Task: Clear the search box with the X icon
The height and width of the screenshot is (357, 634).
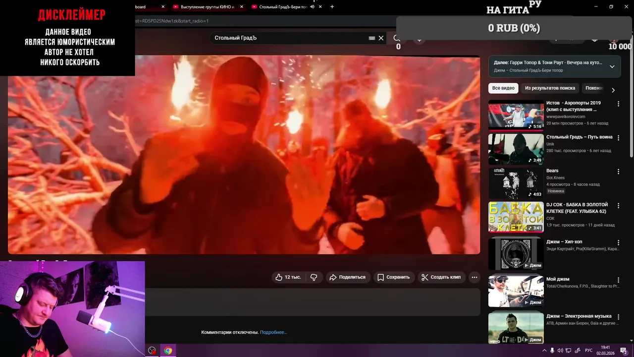Action: click(381, 38)
